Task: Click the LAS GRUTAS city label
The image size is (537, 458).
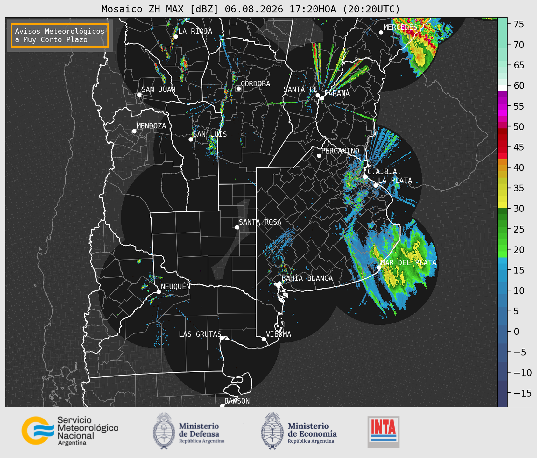Action: coord(200,334)
